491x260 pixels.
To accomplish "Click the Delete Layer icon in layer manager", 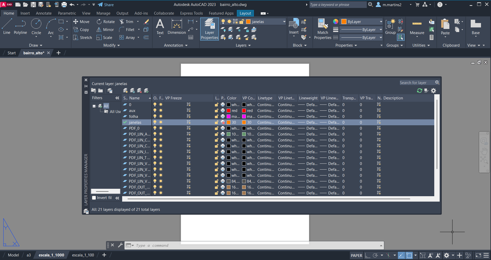I will click(139, 91).
